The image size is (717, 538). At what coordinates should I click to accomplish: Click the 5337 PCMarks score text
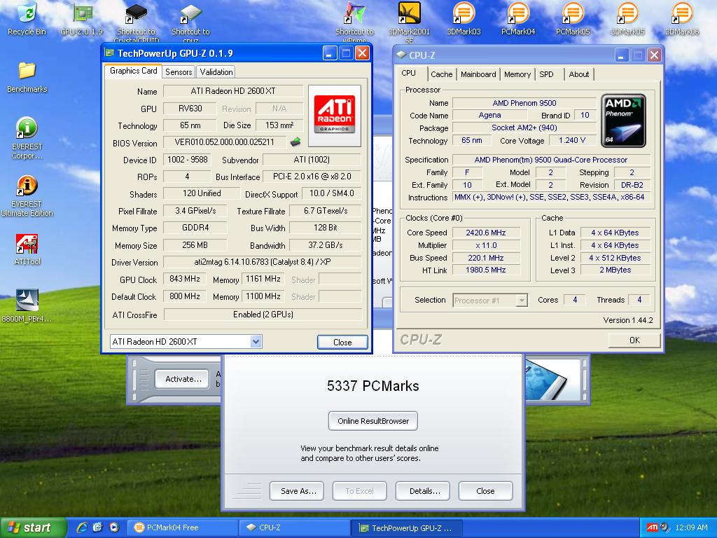pyautogui.click(x=373, y=386)
